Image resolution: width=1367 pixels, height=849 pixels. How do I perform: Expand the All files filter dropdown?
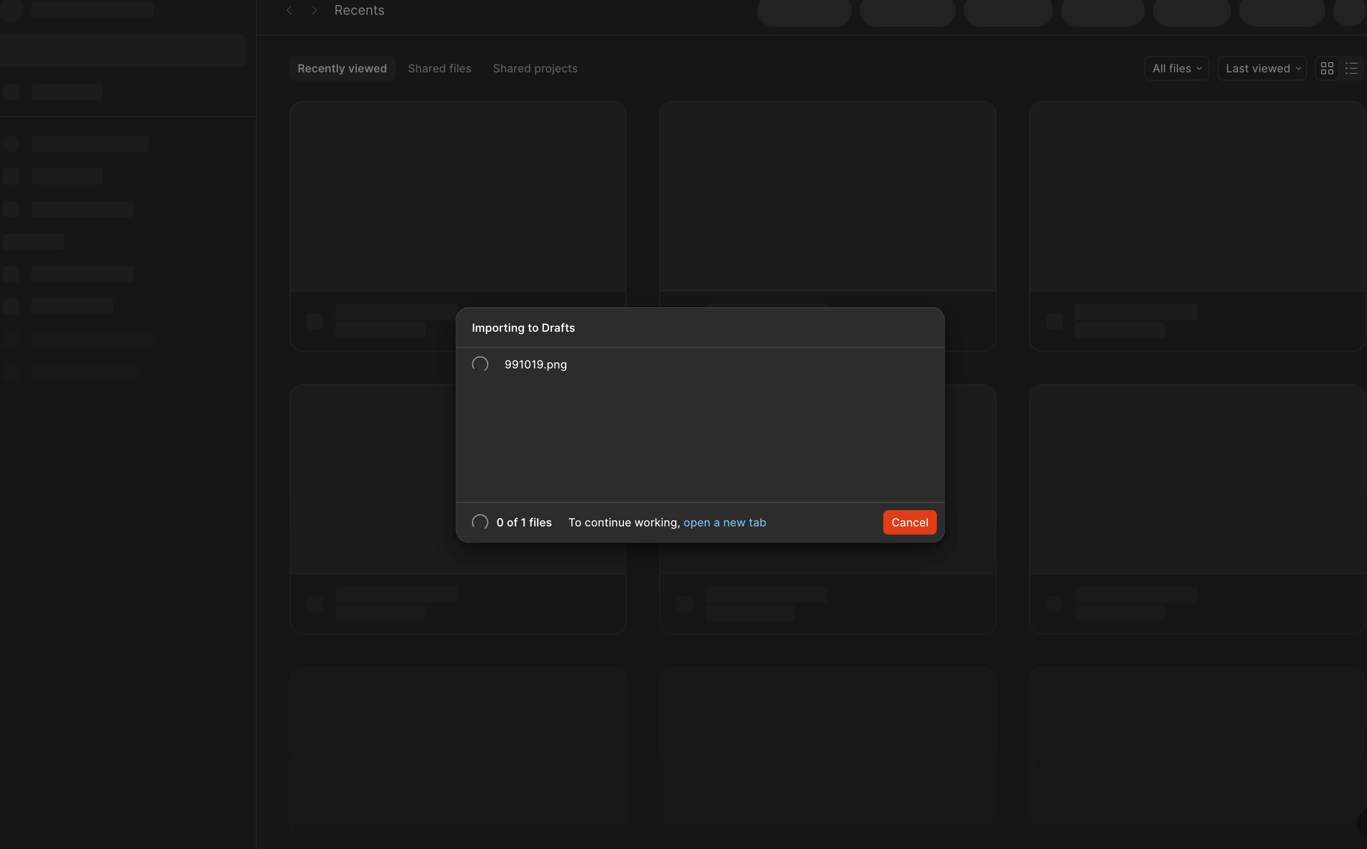point(1176,68)
